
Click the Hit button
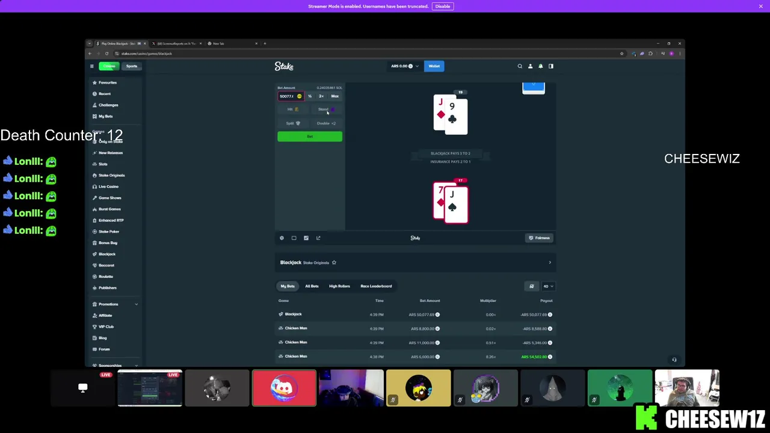[x=293, y=109]
